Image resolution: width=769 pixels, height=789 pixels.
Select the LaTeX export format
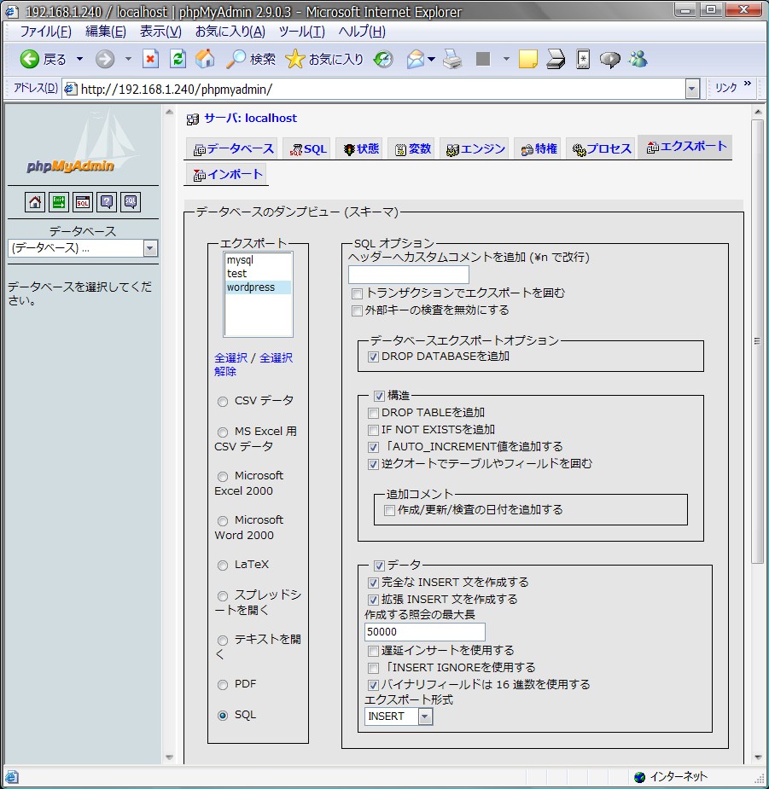[x=223, y=566]
